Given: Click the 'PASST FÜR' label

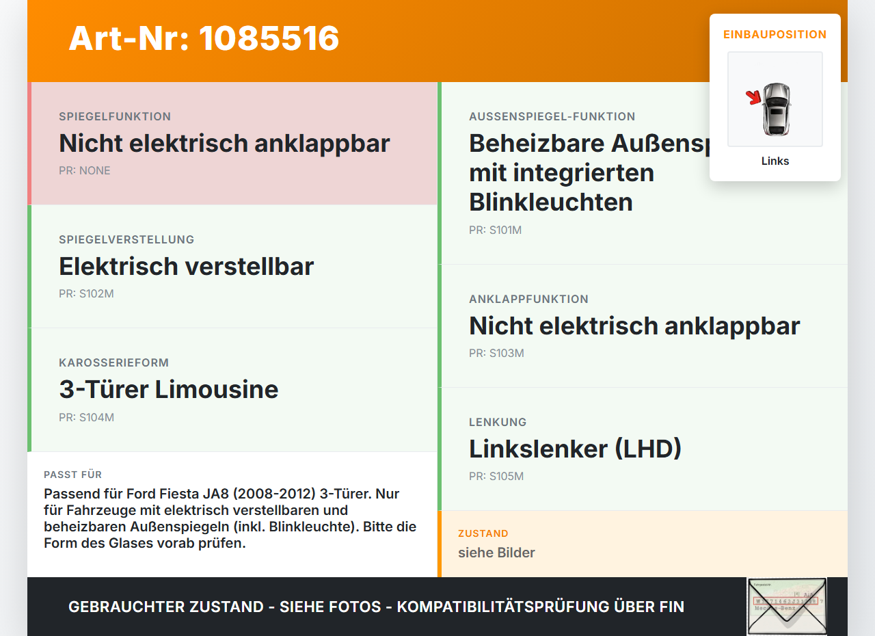Looking at the screenshot, I should 73,475.
